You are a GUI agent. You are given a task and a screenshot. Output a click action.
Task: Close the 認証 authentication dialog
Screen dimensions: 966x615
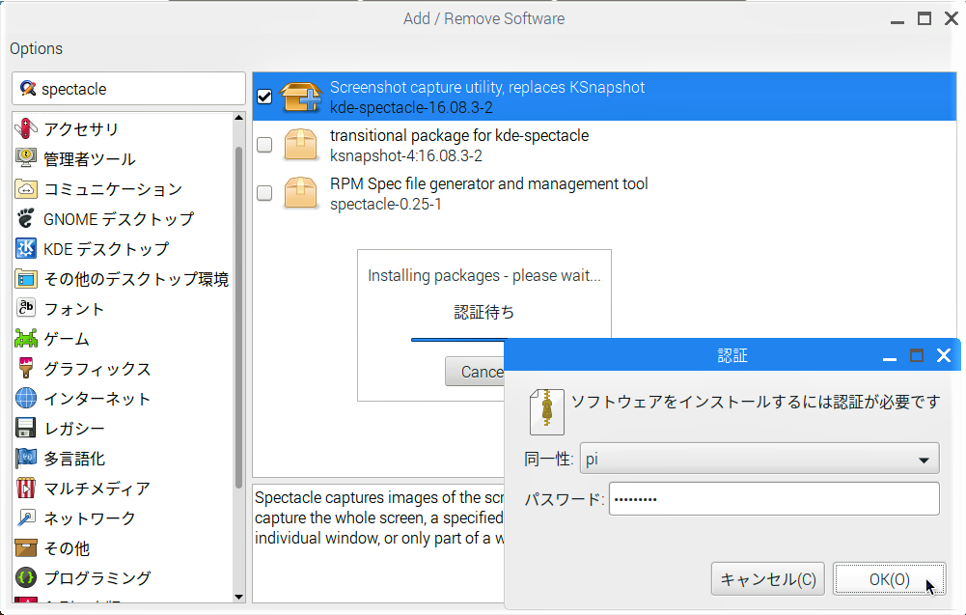943,355
